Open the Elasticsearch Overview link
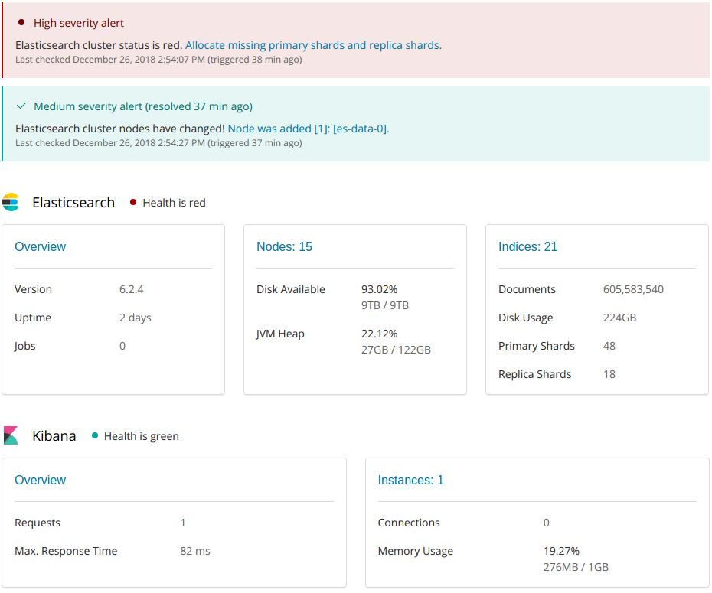 pyautogui.click(x=40, y=246)
